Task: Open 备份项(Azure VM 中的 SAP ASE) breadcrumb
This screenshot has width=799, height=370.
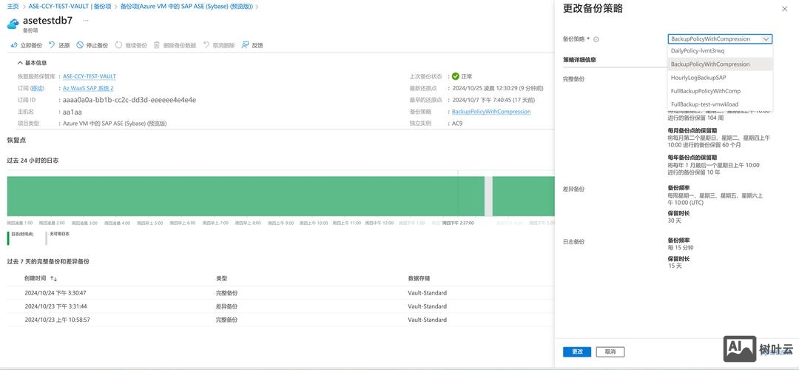Action: [x=186, y=7]
